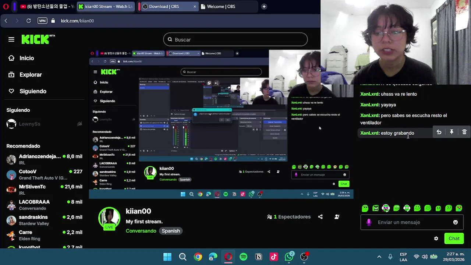Focus the Enviar un mensaje field
The width and height of the screenshot is (471, 265).
point(412,222)
